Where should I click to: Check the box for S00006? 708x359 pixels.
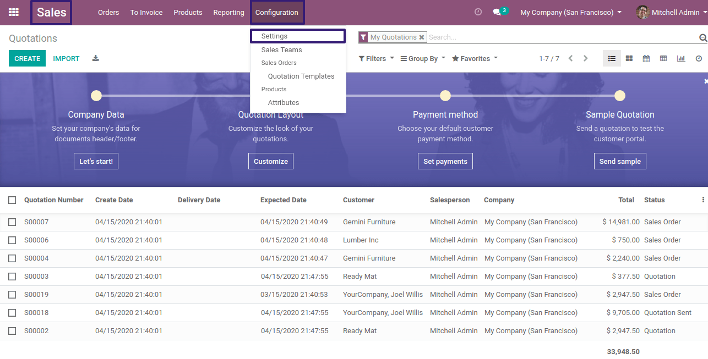point(12,240)
